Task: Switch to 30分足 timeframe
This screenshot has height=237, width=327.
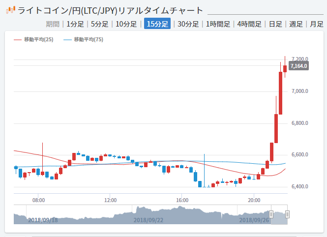Action: (188, 24)
